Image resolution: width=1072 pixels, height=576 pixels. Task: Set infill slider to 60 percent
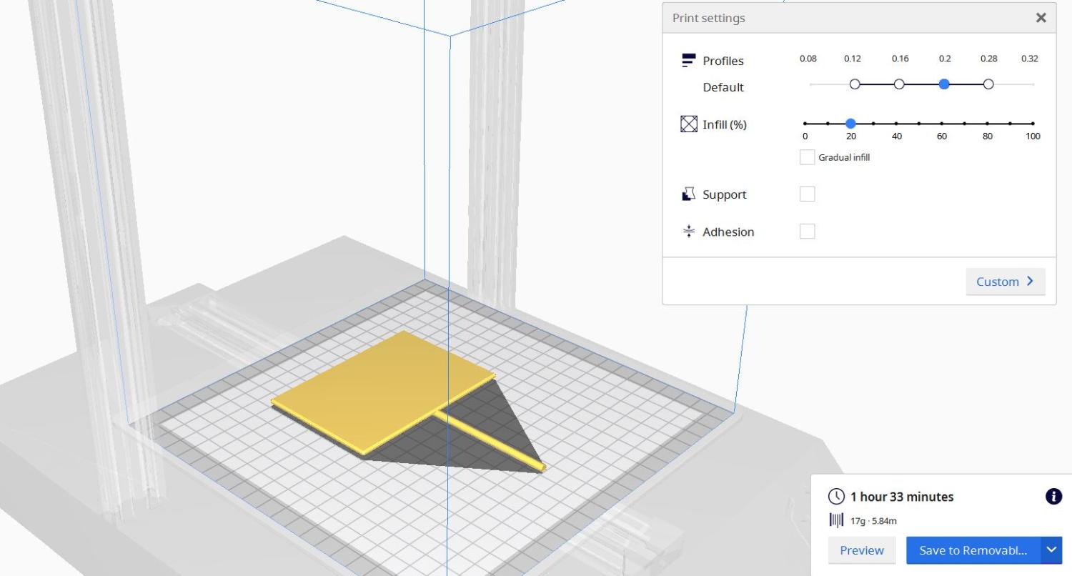[942, 124]
